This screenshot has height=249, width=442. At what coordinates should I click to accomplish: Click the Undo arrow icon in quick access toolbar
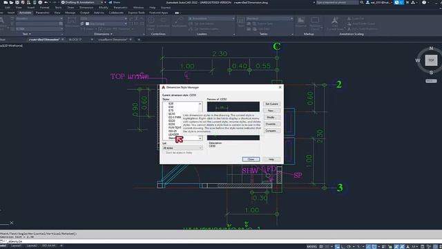click(x=46, y=2)
